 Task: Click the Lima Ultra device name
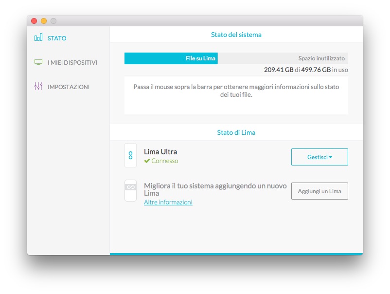(x=160, y=151)
